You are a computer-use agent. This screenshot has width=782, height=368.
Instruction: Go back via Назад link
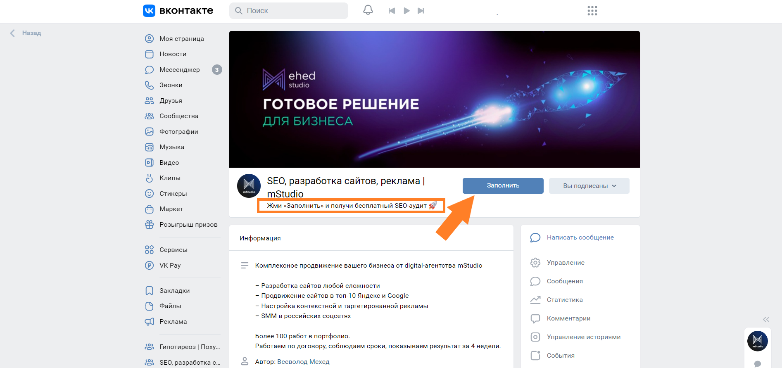(x=26, y=33)
